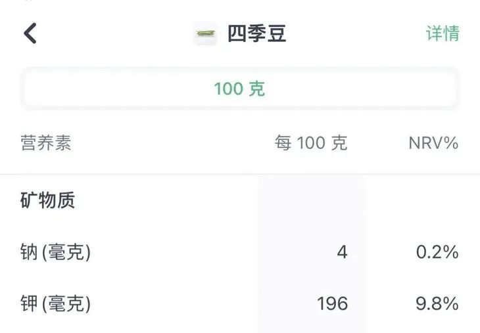Tap the 克 unit in the green serving field
This screenshot has height=333, width=480.
(257, 89)
